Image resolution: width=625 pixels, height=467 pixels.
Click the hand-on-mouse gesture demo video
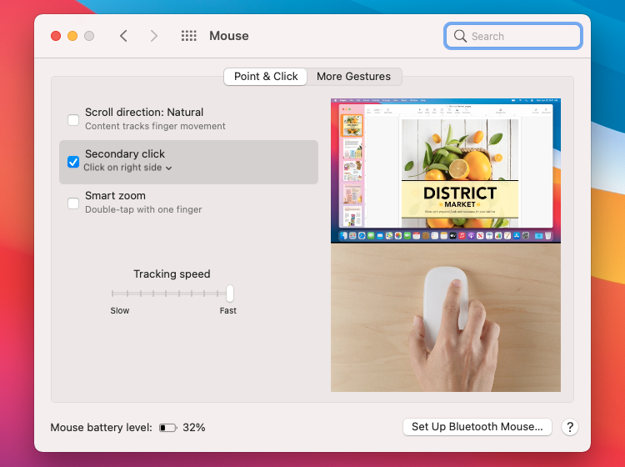446,318
